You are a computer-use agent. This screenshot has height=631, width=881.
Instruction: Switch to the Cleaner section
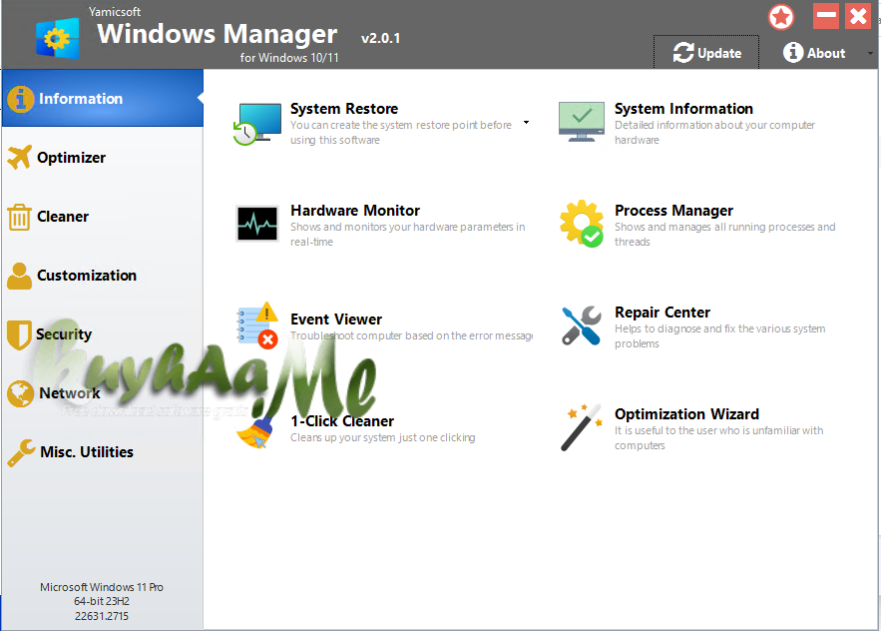click(x=102, y=217)
